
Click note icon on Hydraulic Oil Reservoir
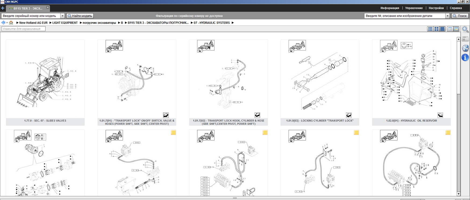tap(440, 115)
